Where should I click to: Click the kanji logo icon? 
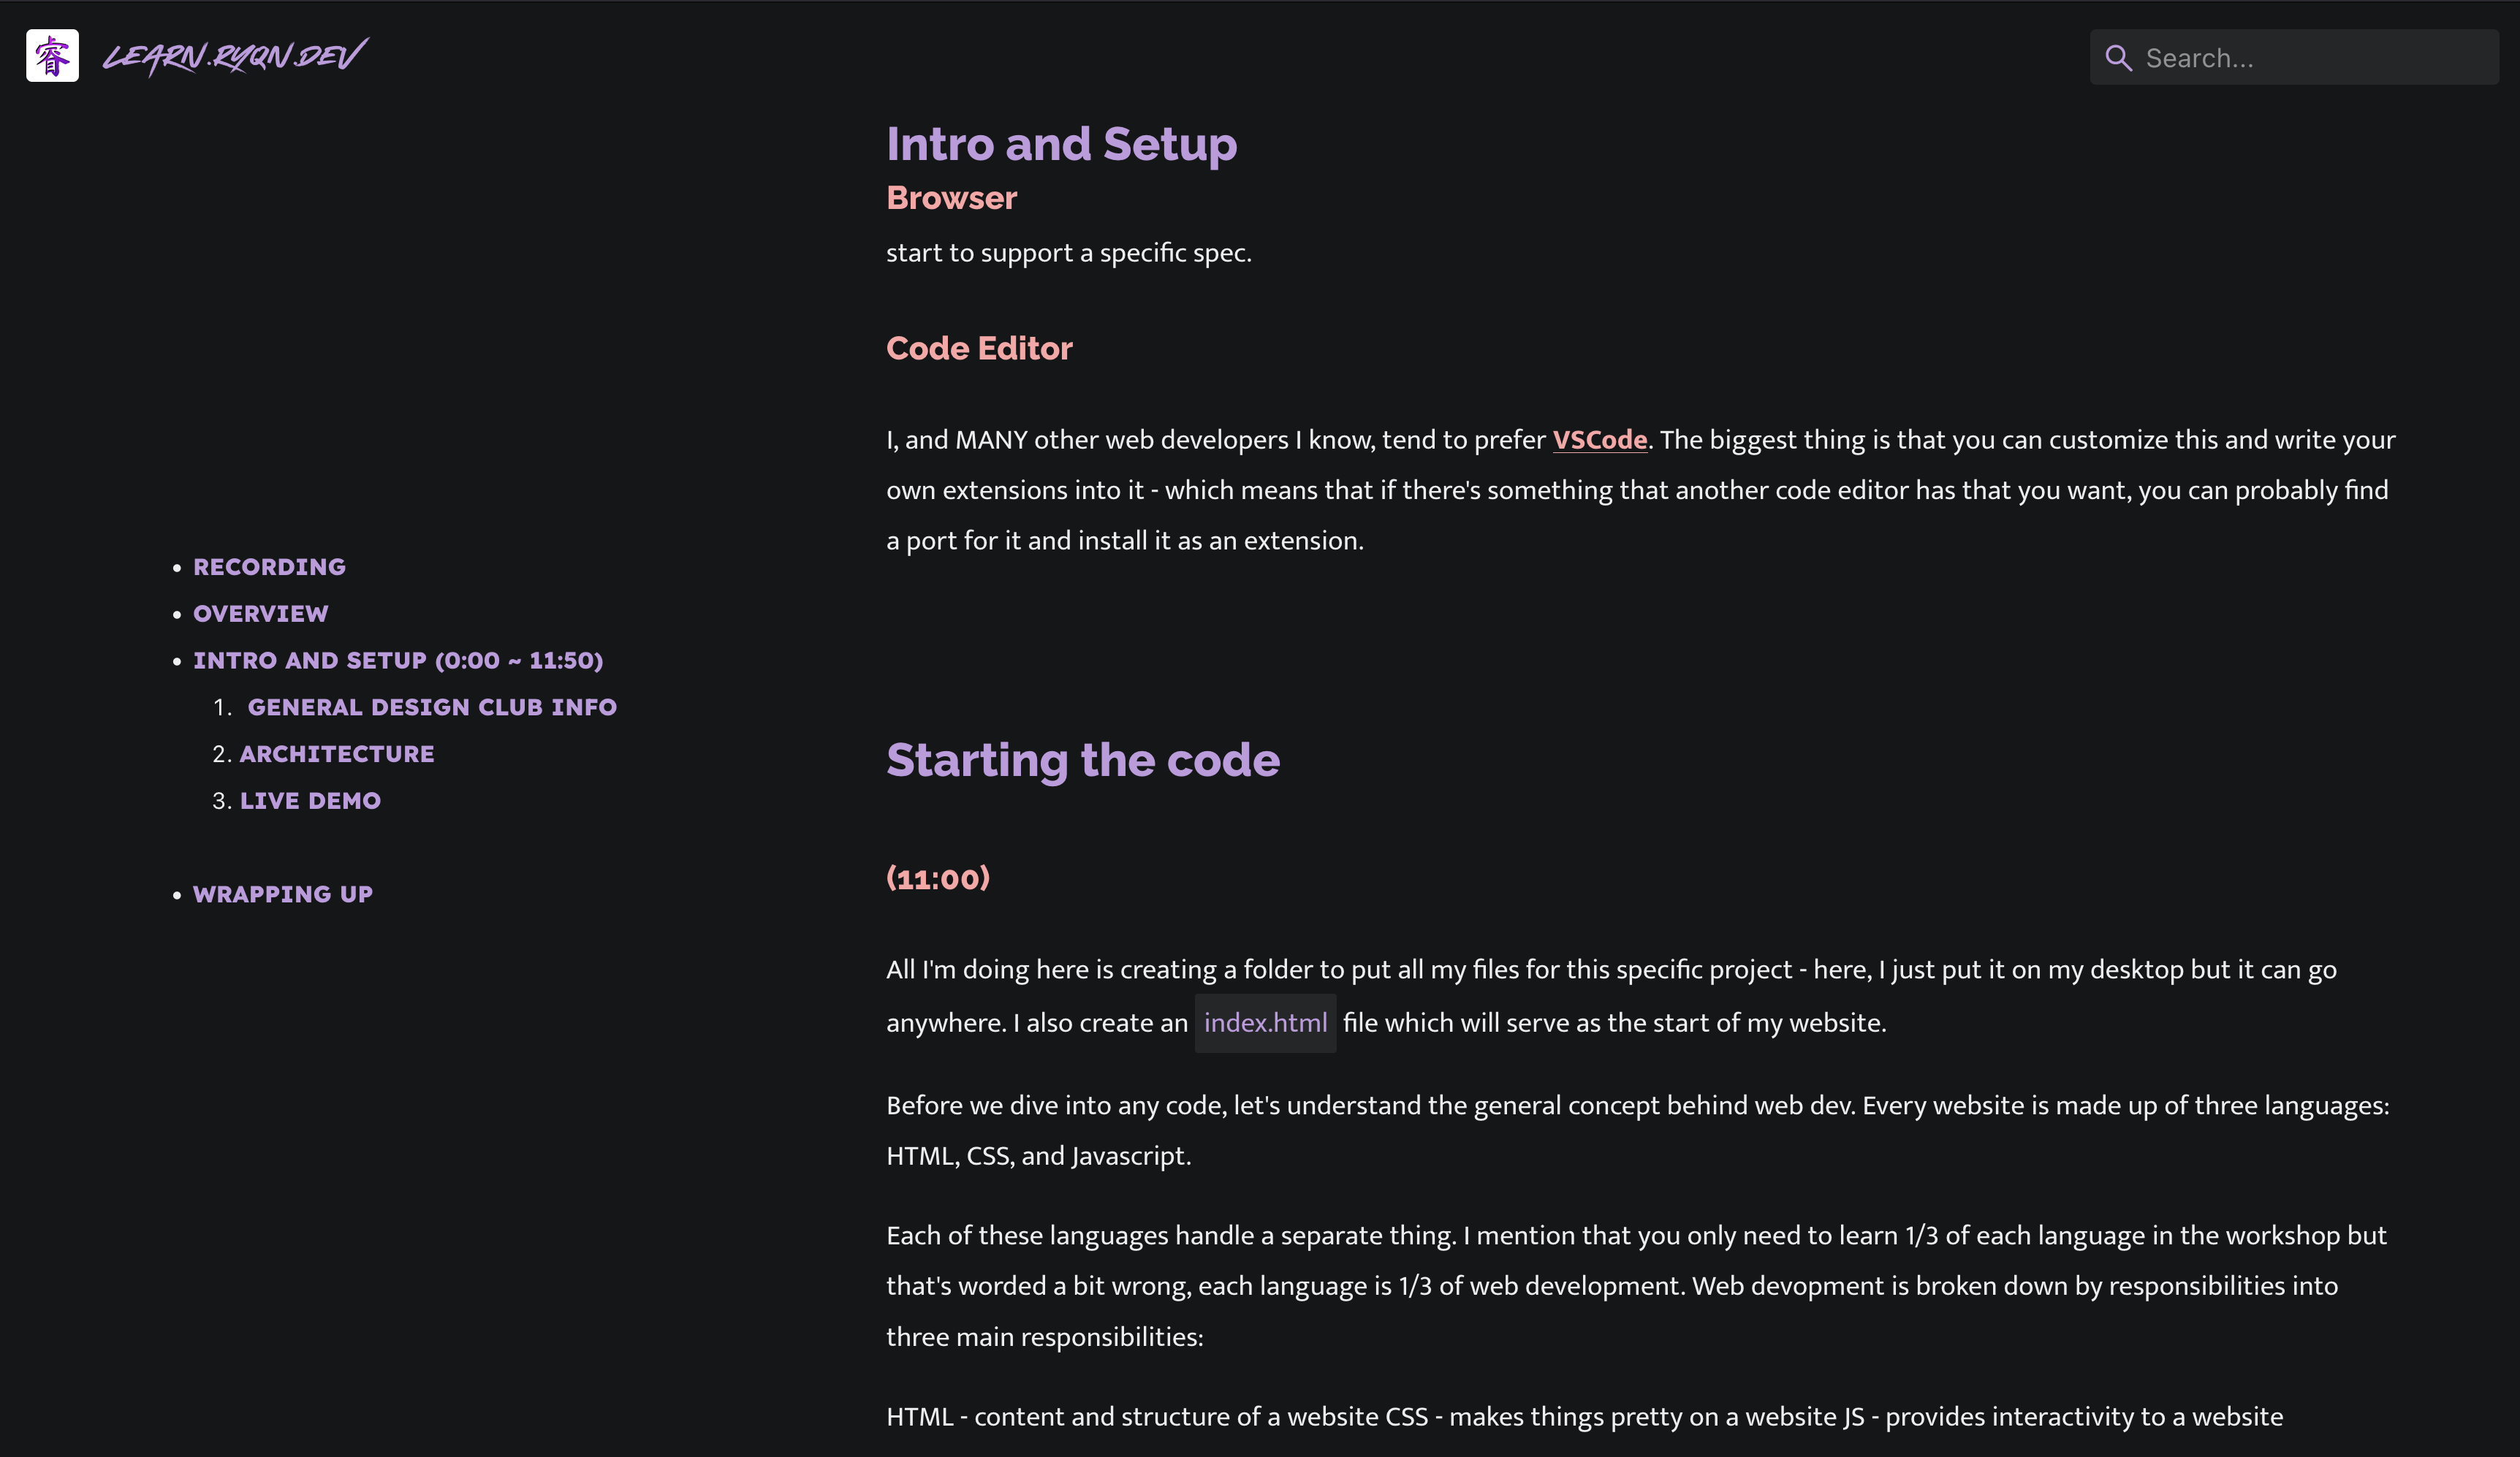(x=51, y=56)
